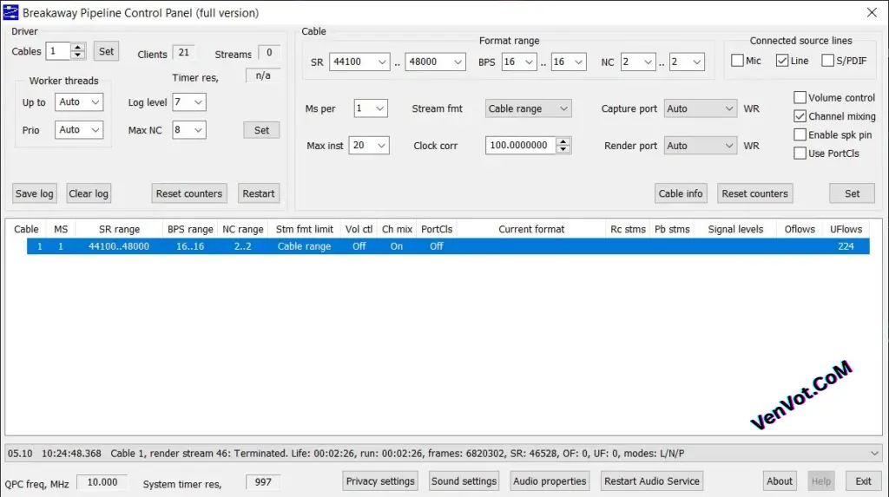Enable the S/PDIF source line checkbox
Image resolution: width=889 pixels, height=497 pixels.
coord(827,61)
